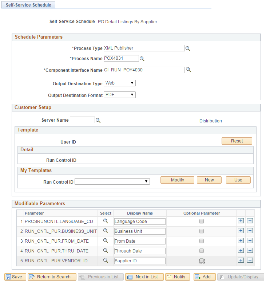Edit the Business Unit display name
The height and width of the screenshot is (282, 266).
tap(140, 231)
